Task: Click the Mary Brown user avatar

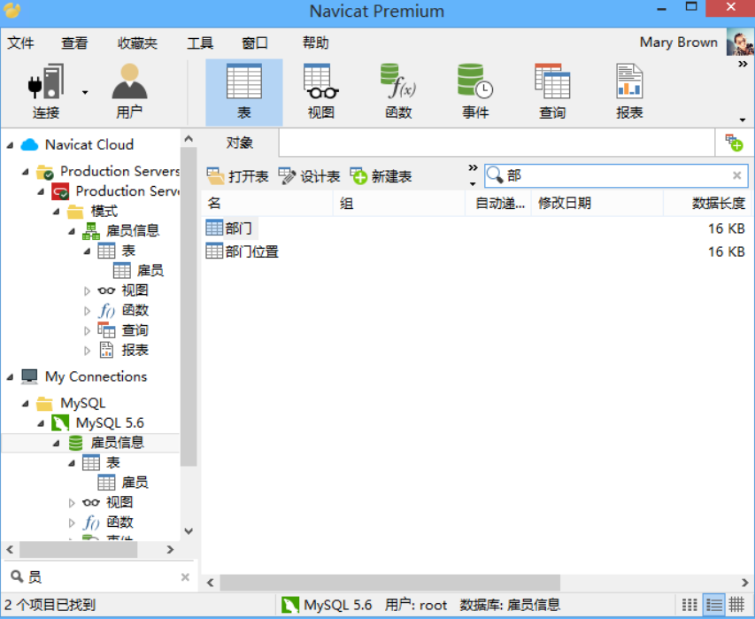Action: pos(740,43)
